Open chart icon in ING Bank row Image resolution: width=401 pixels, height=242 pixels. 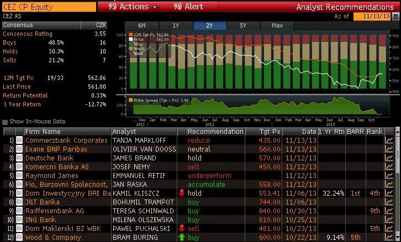pos(389,219)
